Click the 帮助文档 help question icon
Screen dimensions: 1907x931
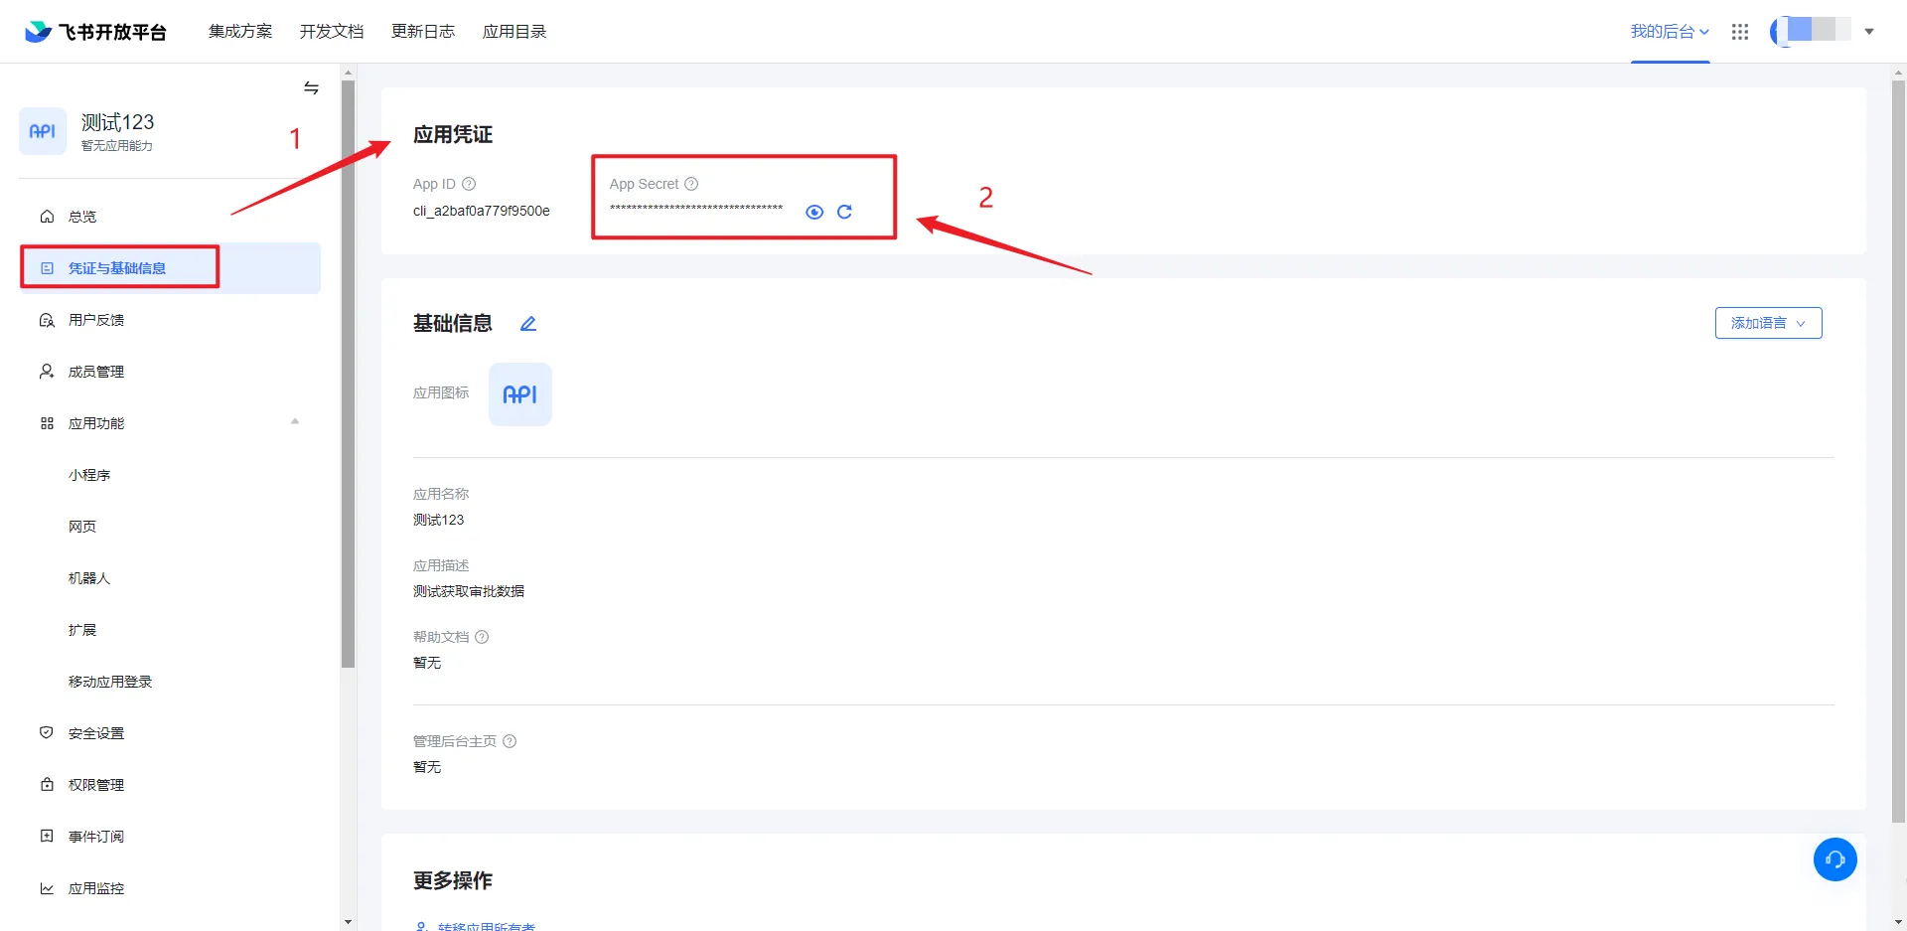click(x=482, y=637)
